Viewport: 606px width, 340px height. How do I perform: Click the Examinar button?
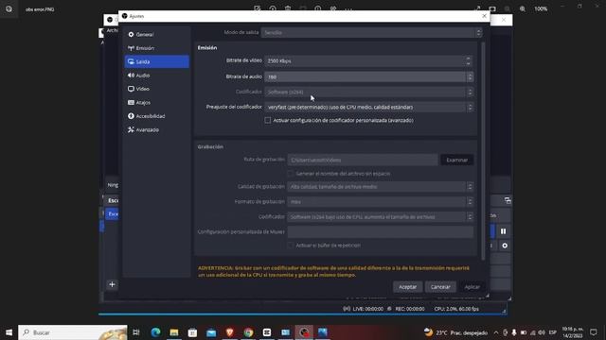click(456, 160)
